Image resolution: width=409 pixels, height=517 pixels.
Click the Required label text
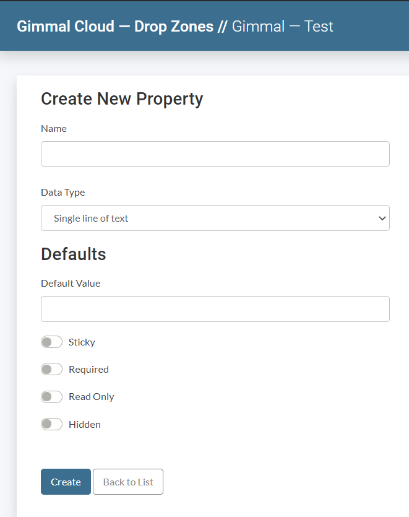88,370
